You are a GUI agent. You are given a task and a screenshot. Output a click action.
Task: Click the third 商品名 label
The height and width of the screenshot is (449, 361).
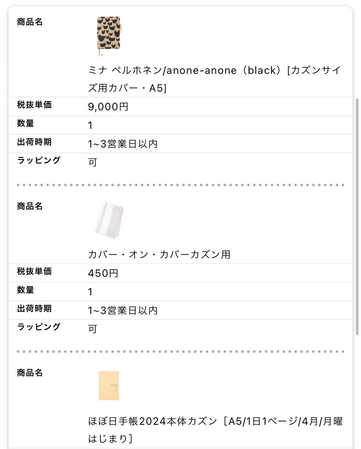pos(30,373)
